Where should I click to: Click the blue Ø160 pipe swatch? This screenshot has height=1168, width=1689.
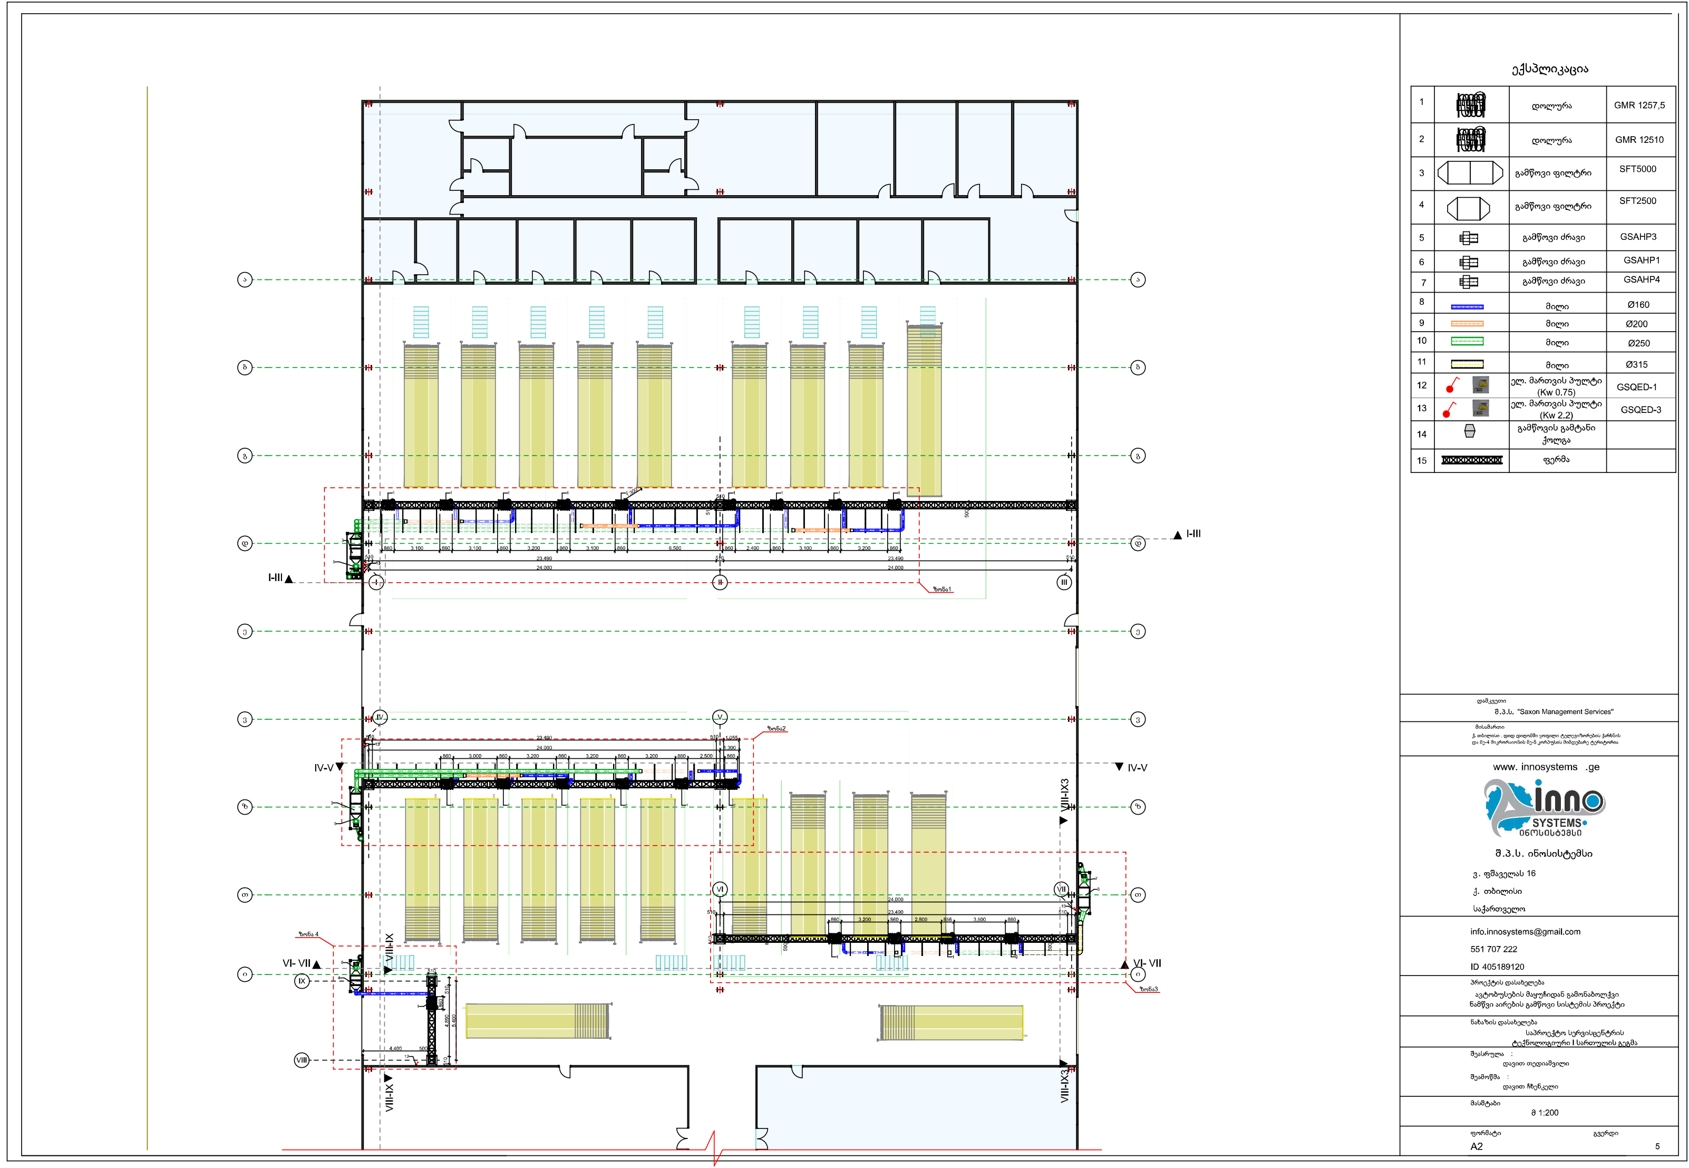[1467, 307]
